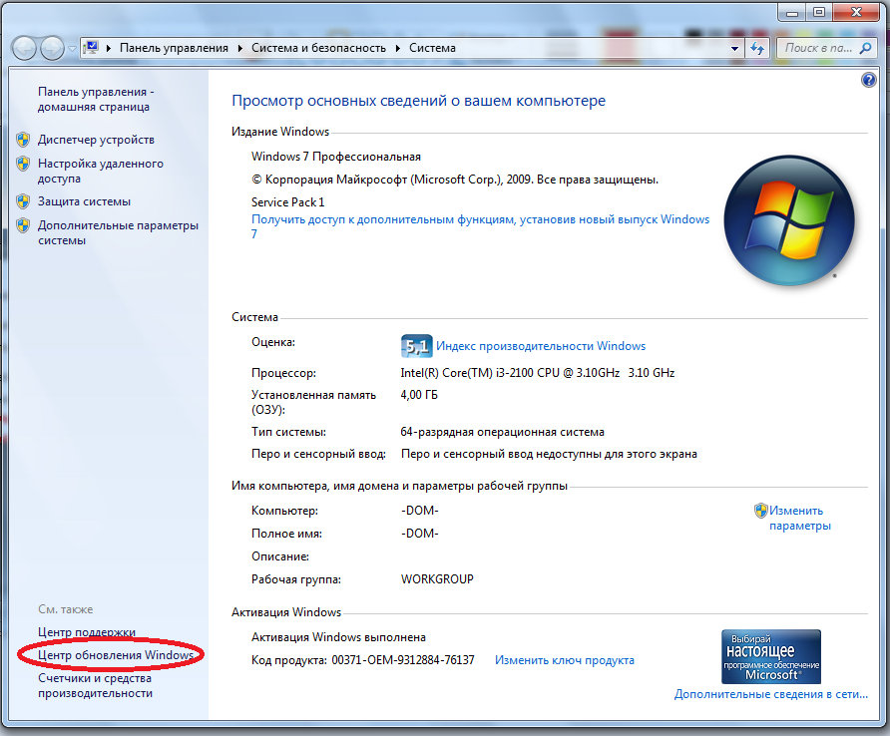Click the 5,1 performance rating badge

click(x=415, y=346)
